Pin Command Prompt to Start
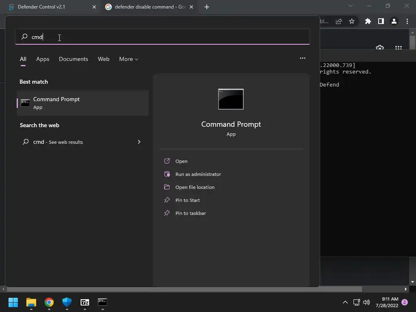 pyautogui.click(x=187, y=200)
